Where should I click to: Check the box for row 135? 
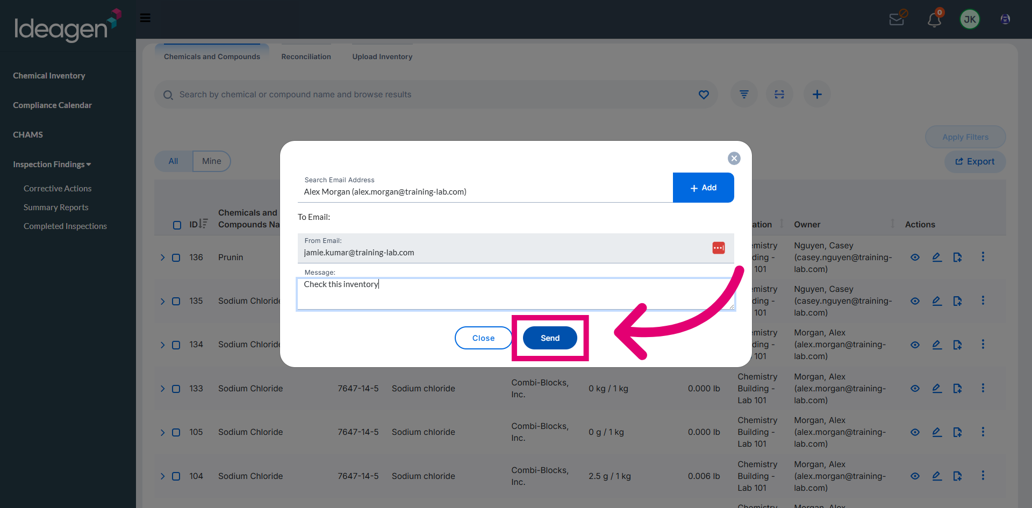point(176,301)
